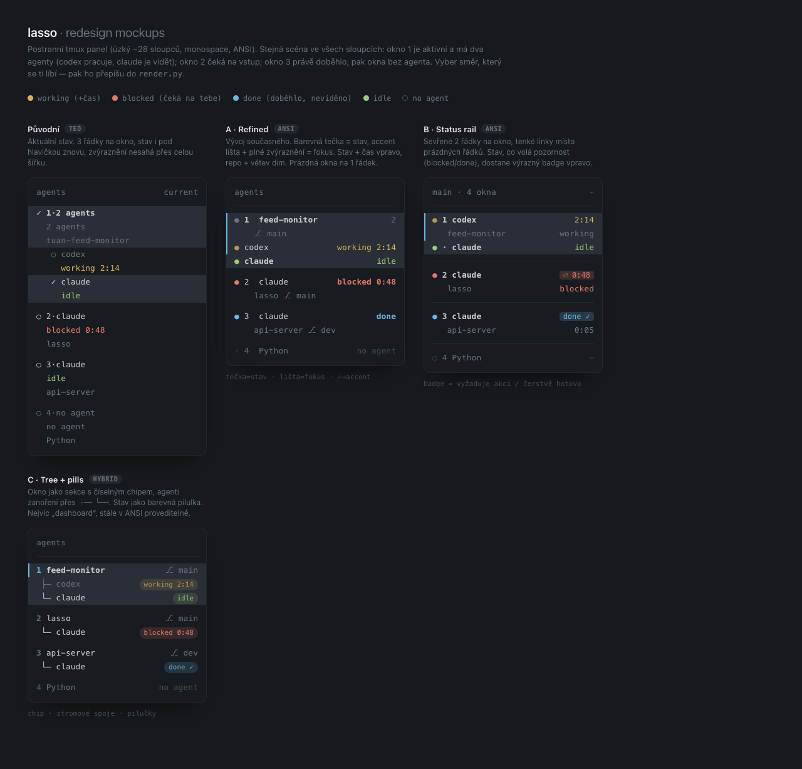The height and width of the screenshot is (769, 802).
Task: Click the green idle pill in panel C
Action: point(185,598)
